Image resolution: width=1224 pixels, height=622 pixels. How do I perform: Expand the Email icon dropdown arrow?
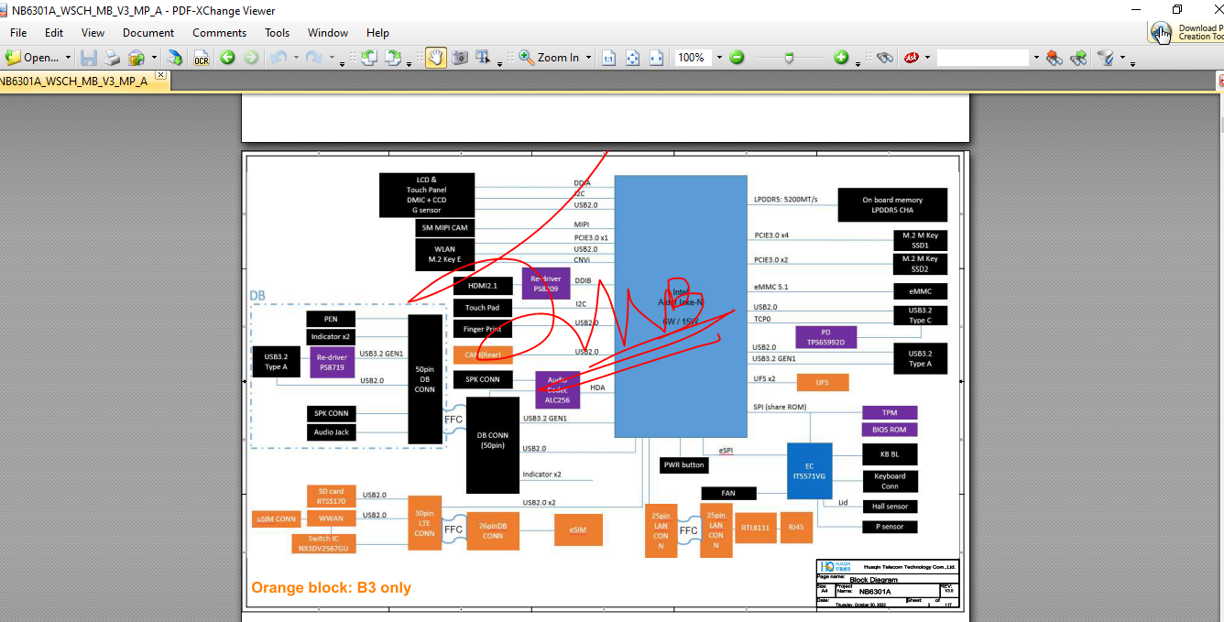tap(153, 57)
